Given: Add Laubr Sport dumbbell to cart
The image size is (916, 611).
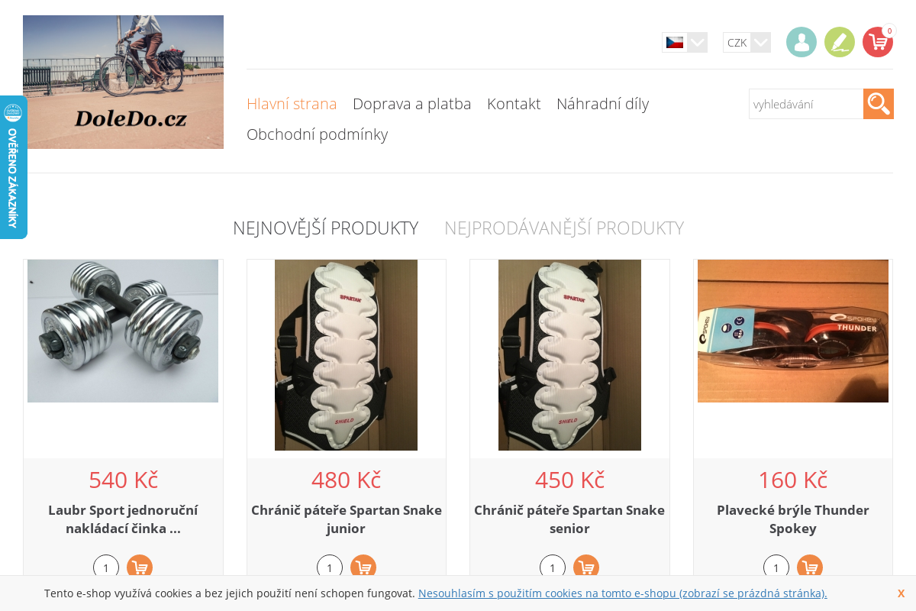Looking at the screenshot, I should pos(140,567).
